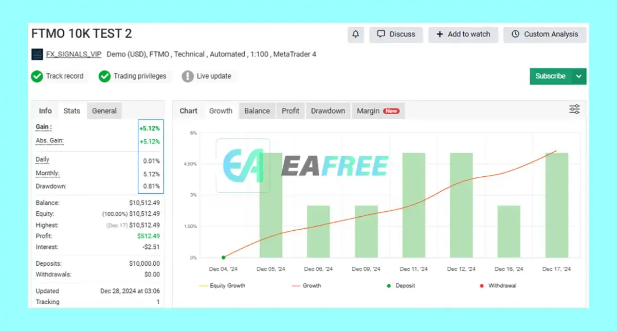Expand the Subscribe dropdown arrow
This screenshot has height=331, width=617.
click(579, 76)
